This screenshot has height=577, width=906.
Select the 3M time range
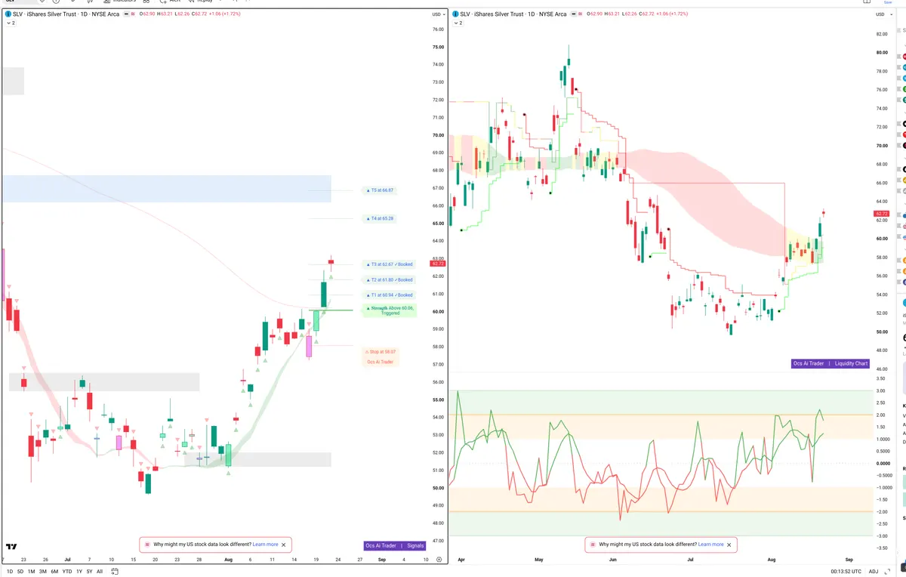(x=43, y=572)
